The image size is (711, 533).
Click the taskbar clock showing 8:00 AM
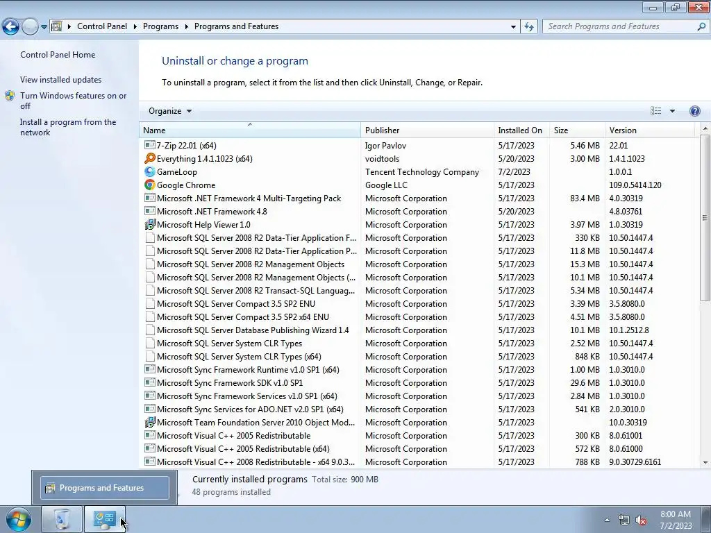tap(675, 520)
